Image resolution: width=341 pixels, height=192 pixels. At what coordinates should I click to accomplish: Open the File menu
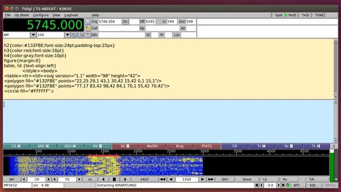(x=7, y=15)
